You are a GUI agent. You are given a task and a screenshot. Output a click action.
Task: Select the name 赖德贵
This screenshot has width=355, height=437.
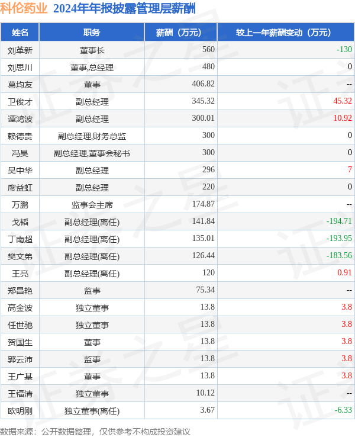[20, 136]
